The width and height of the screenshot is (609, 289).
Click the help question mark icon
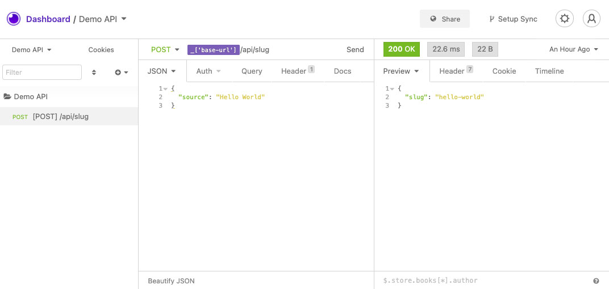596,280
